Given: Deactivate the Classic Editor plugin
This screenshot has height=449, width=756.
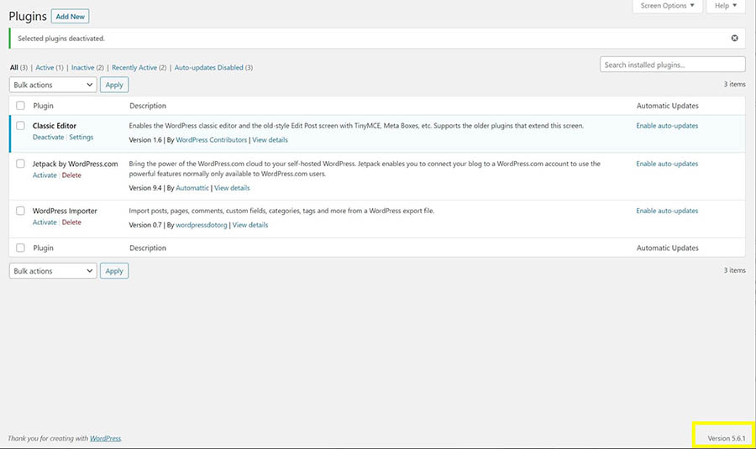Looking at the screenshot, I should pos(48,138).
